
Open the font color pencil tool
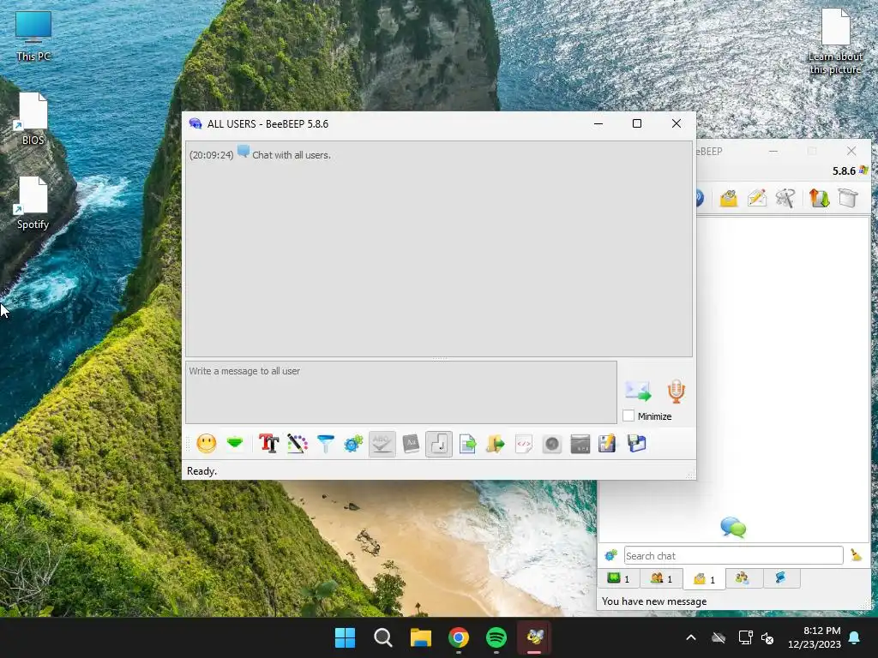pyautogui.click(x=298, y=444)
